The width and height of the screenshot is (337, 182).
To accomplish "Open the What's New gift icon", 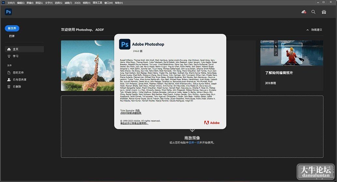I will click(324, 12).
